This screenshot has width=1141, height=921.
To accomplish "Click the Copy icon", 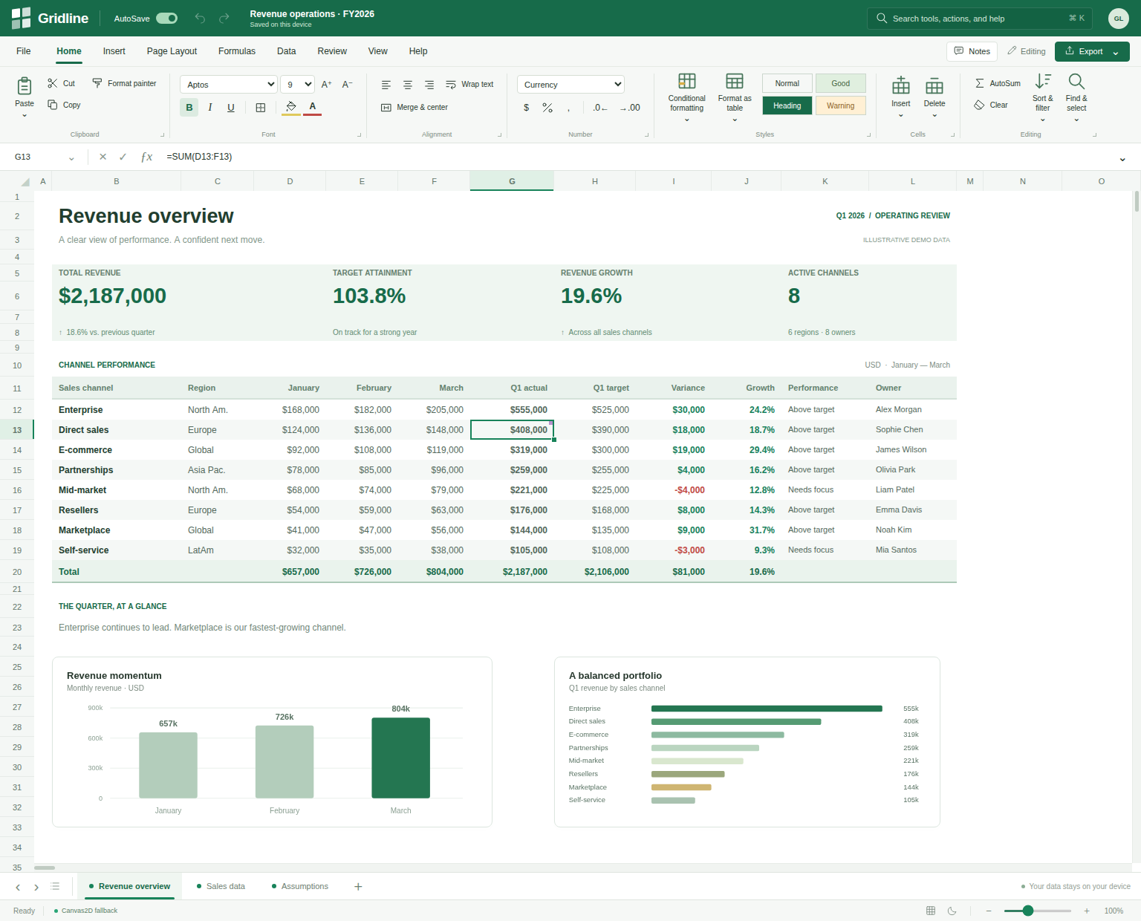I will 53,105.
